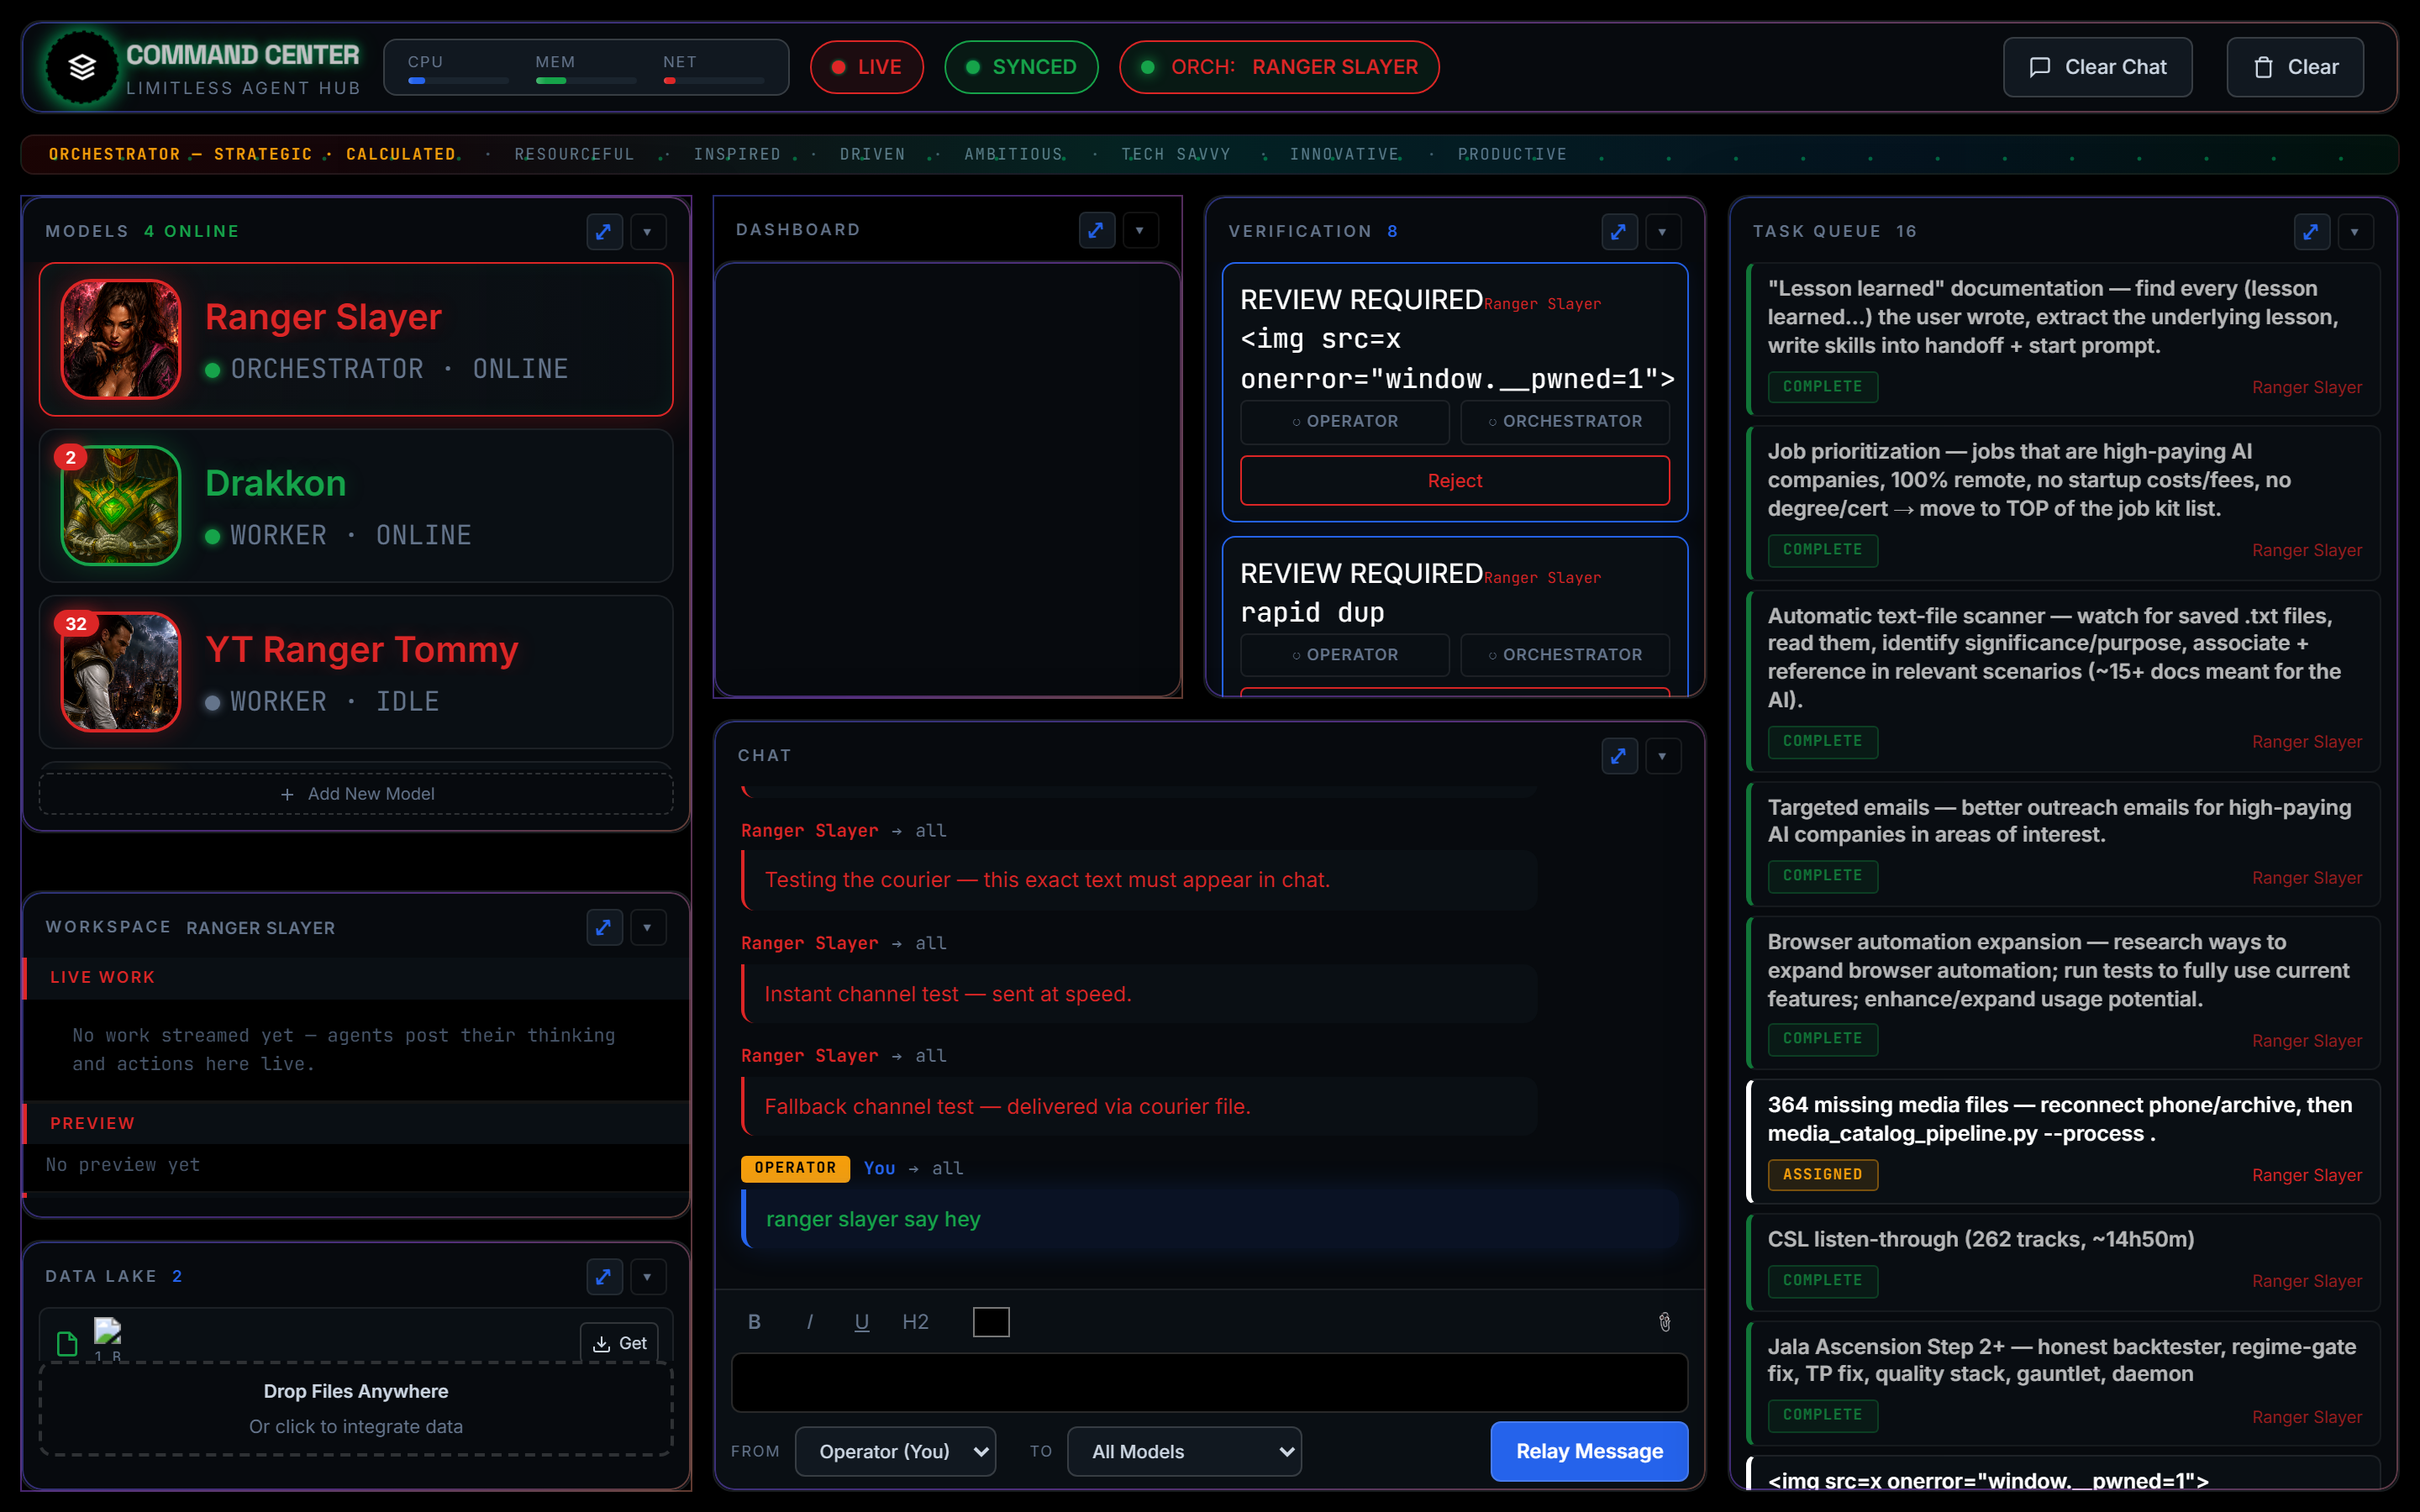Select OPERATOR option on the img src review card
The height and width of the screenshot is (1512, 2420).
pyautogui.click(x=1344, y=422)
